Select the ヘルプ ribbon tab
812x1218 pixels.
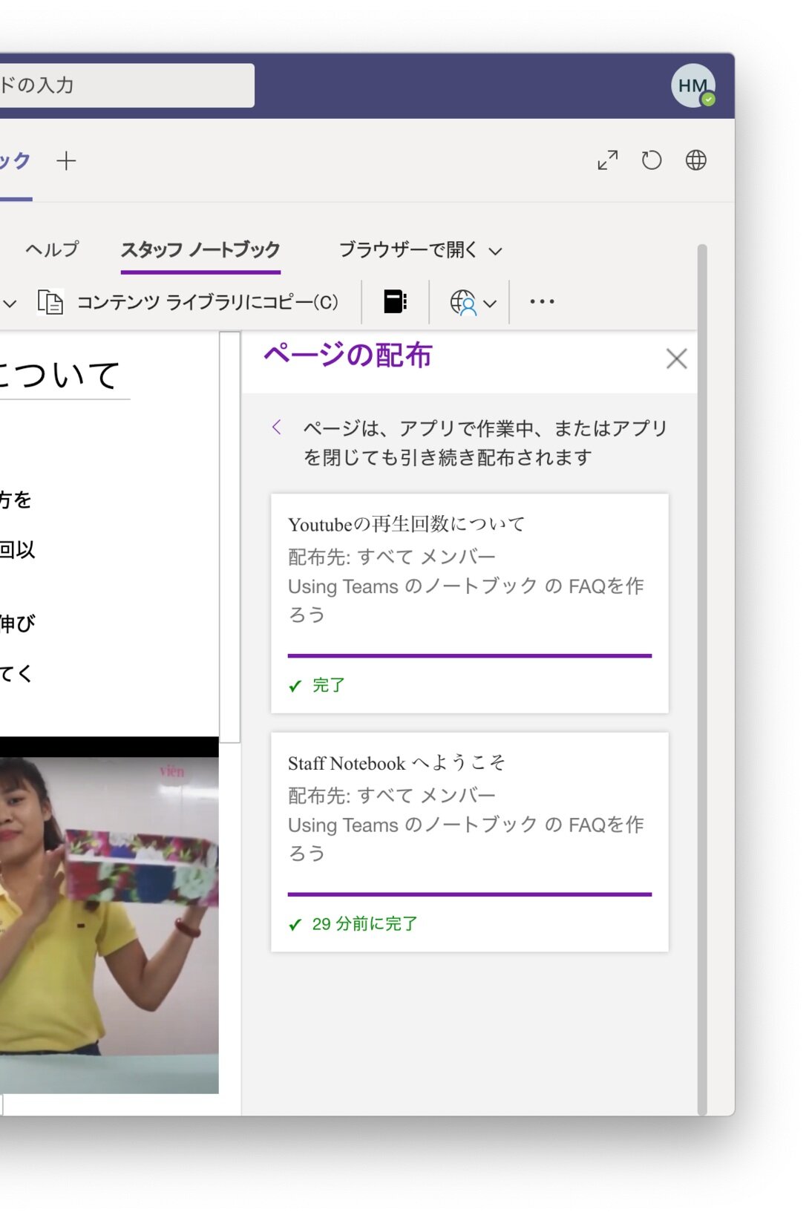coord(52,249)
